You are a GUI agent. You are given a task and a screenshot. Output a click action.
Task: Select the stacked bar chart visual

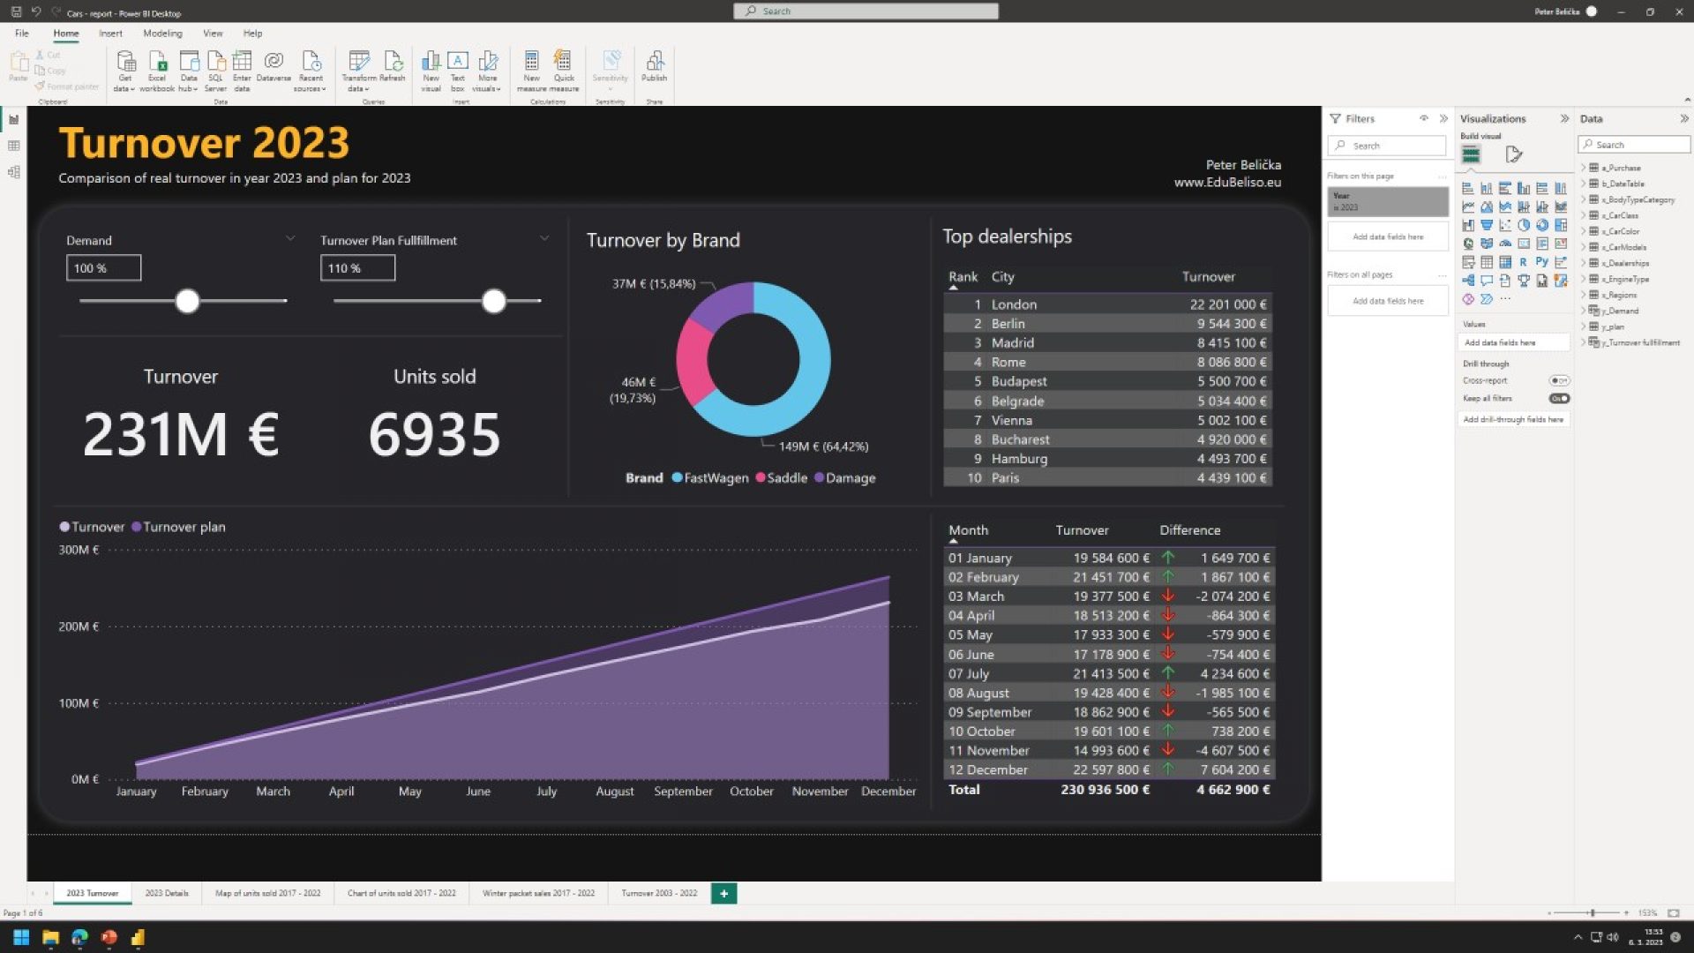[x=1468, y=188]
